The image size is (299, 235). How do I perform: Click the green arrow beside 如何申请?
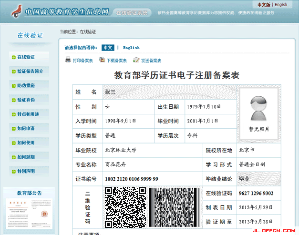tap(13, 128)
